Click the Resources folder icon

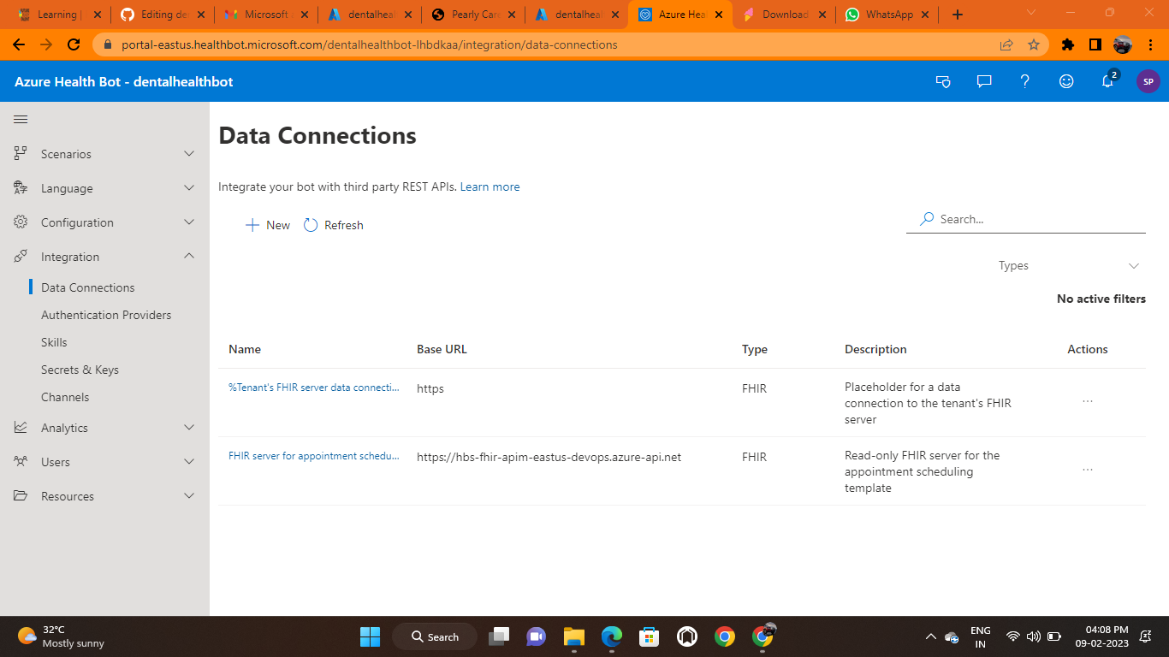click(x=21, y=496)
